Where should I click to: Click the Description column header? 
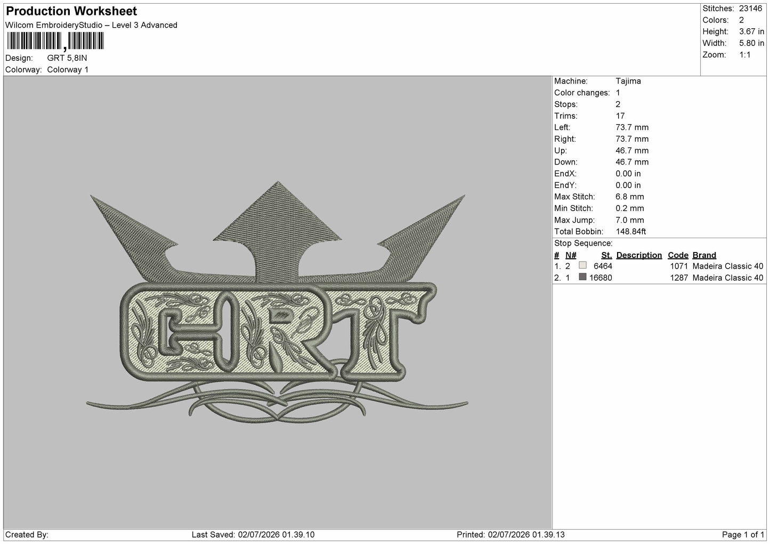(x=639, y=255)
